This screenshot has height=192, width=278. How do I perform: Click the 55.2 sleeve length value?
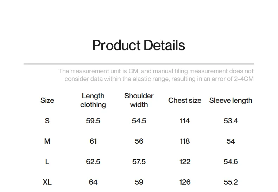[x=230, y=182]
